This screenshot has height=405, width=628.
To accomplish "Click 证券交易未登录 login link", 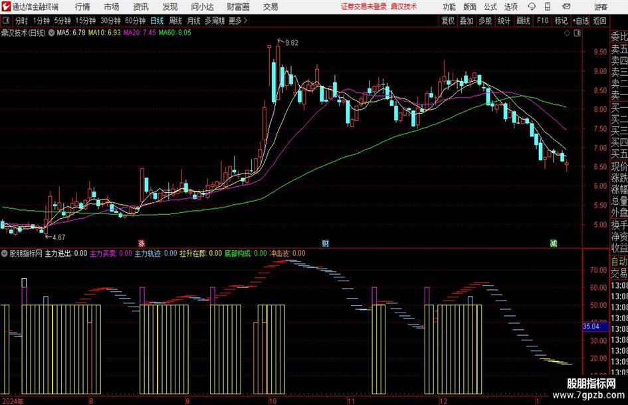I will click(364, 7).
